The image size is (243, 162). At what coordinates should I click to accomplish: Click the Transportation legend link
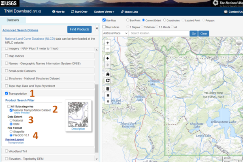[x=16, y=143]
